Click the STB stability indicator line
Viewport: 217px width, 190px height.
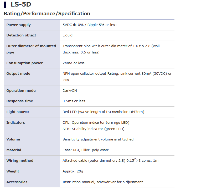coord(93,129)
